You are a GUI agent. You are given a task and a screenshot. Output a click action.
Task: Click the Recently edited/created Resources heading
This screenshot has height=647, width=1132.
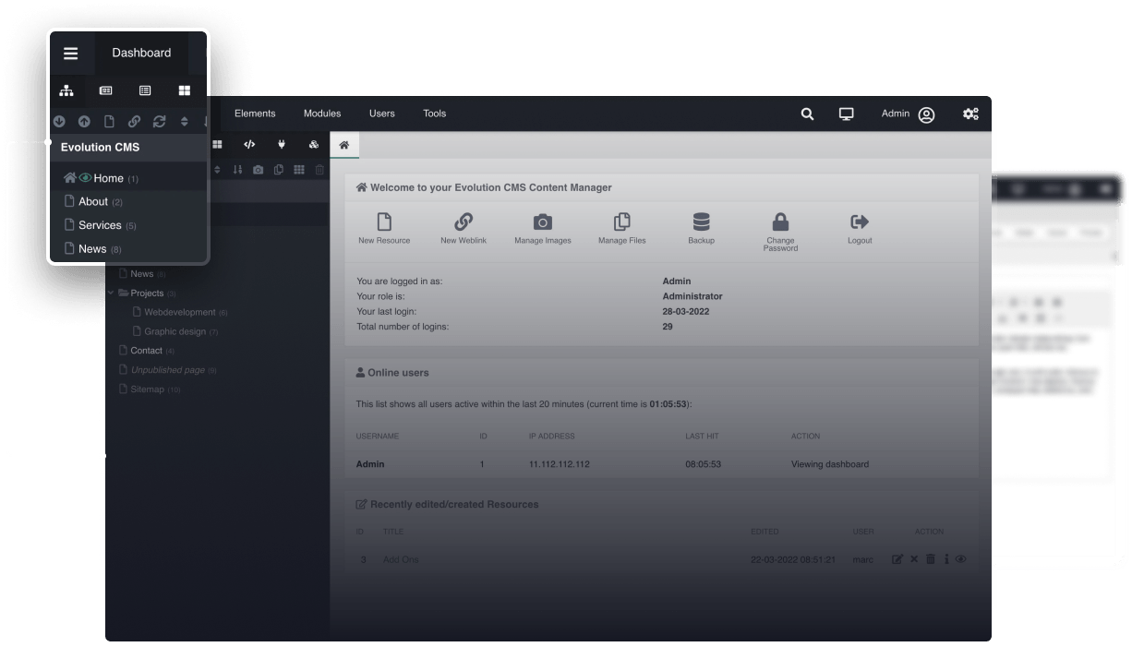pyautogui.click(x=447, y=505)
